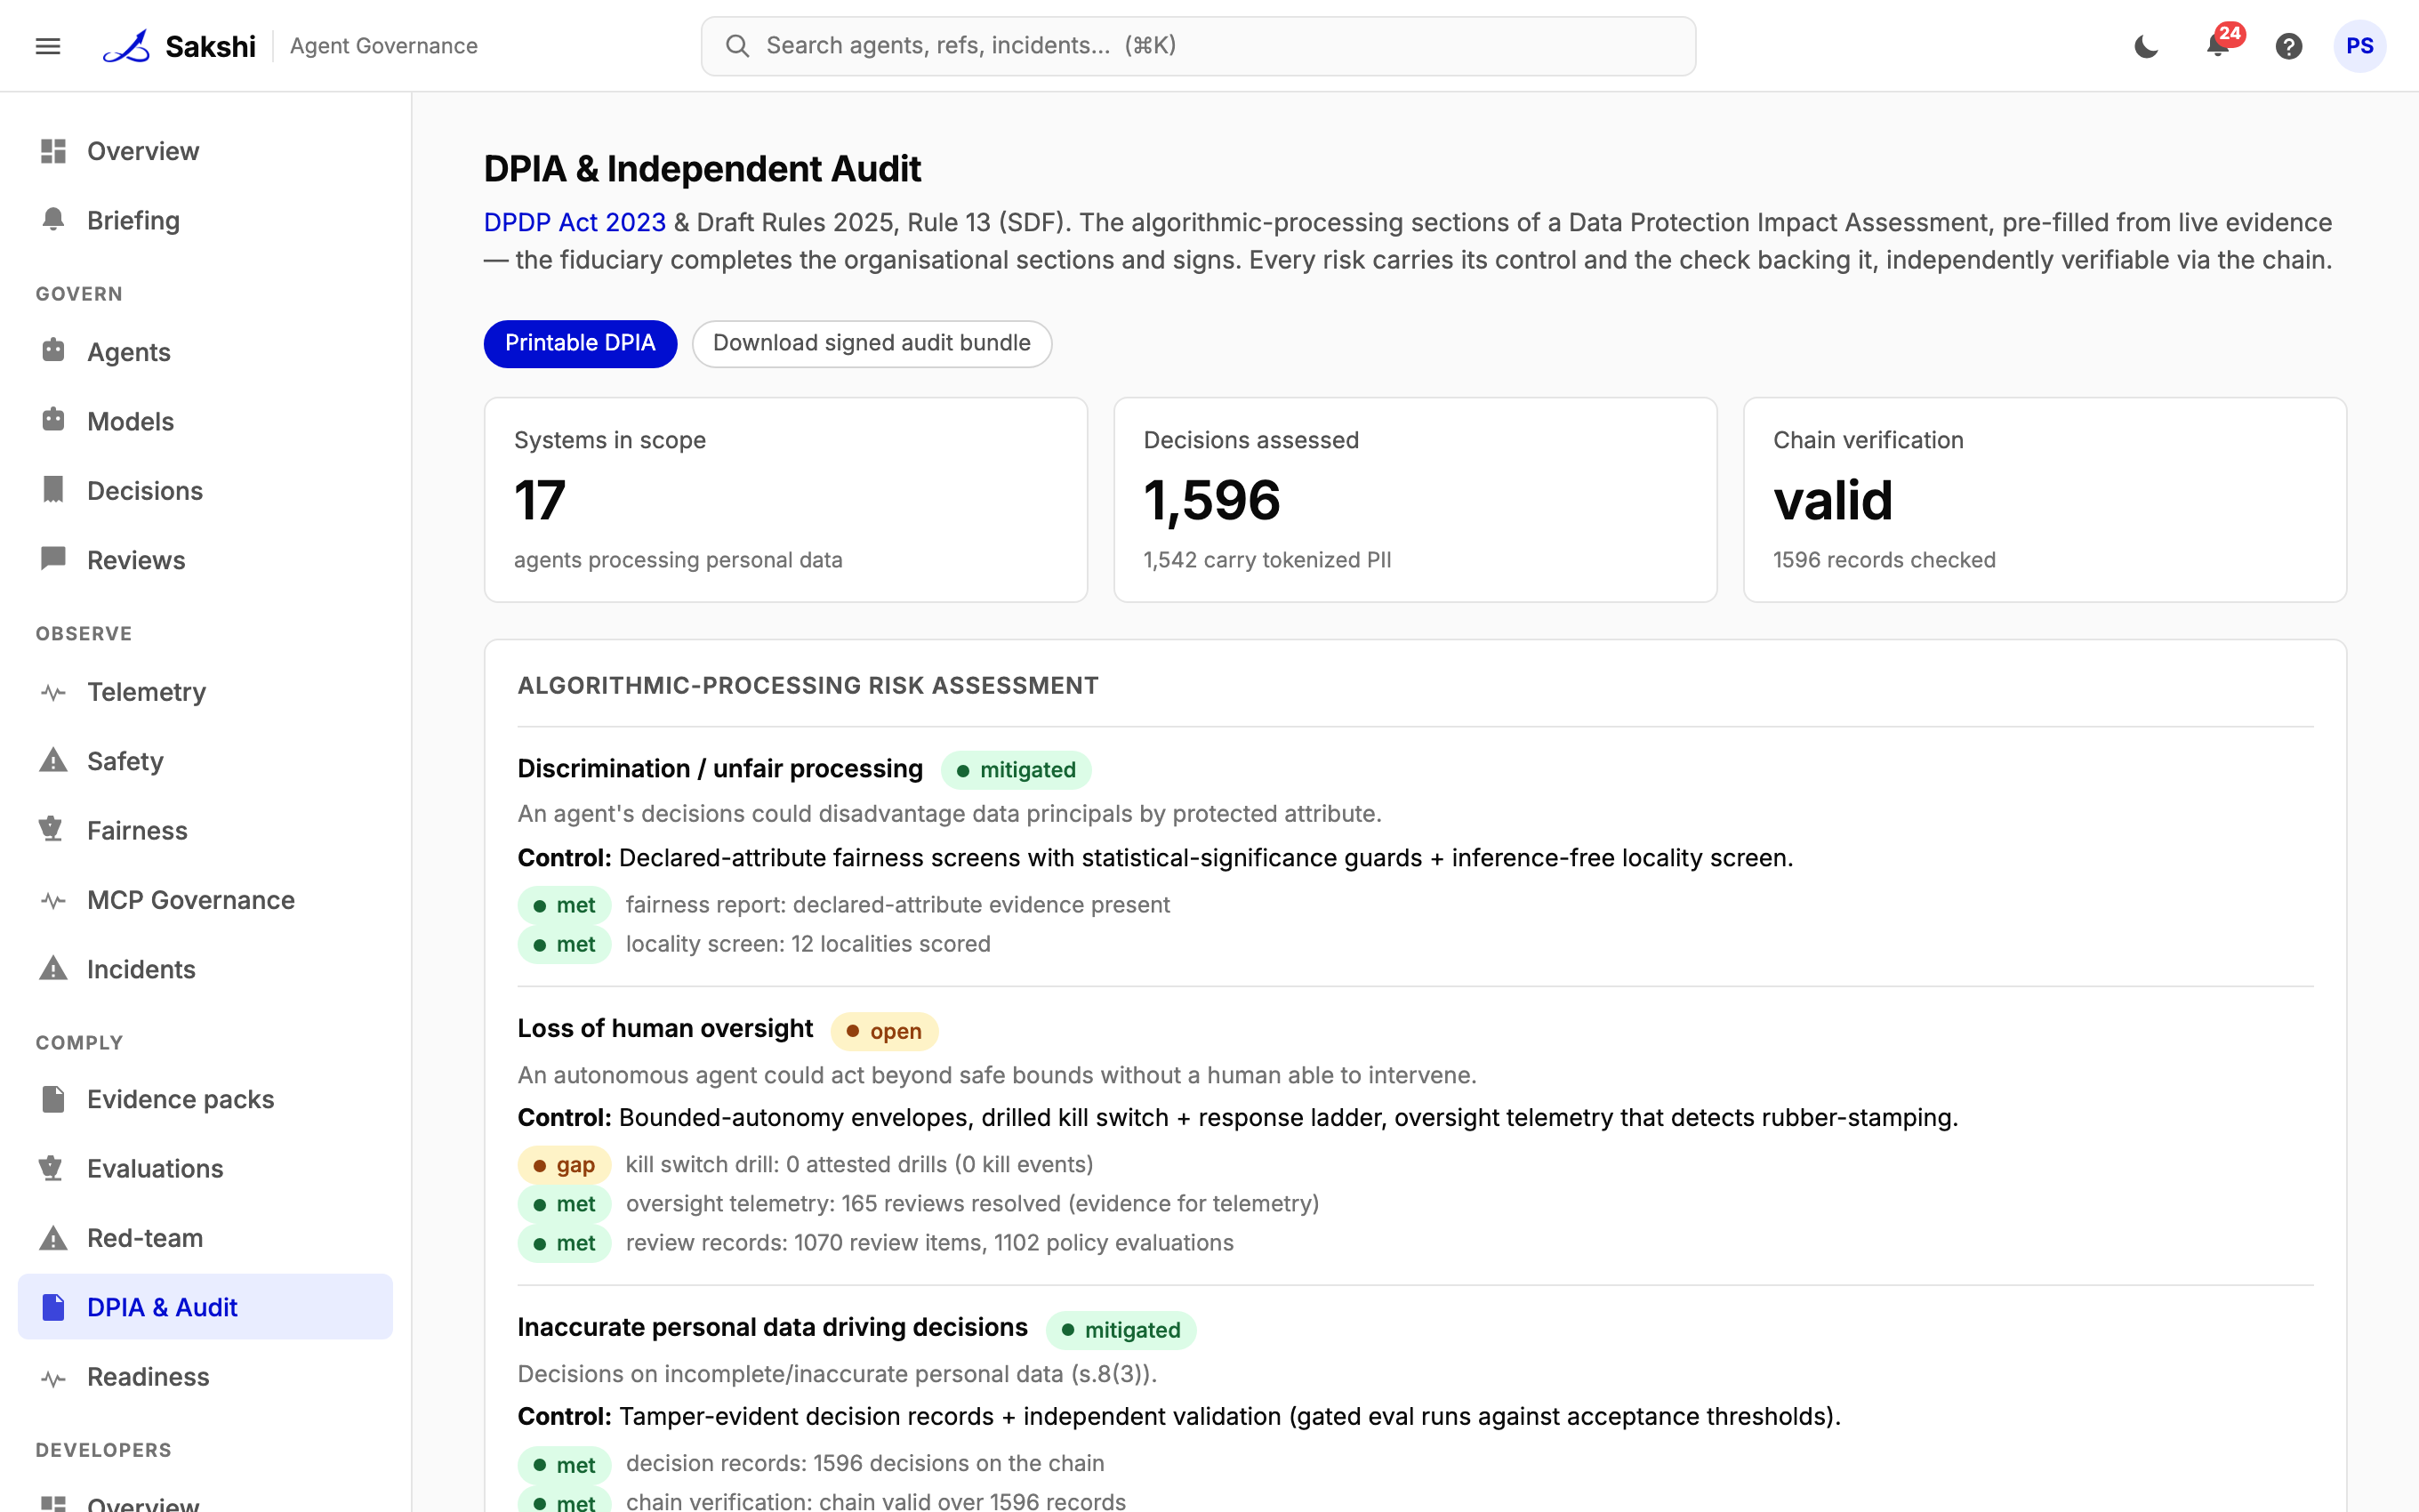Viewport: 2419px width, 1512px height.
Task: Click the Systems in scope card
Action: coord(785,500)
